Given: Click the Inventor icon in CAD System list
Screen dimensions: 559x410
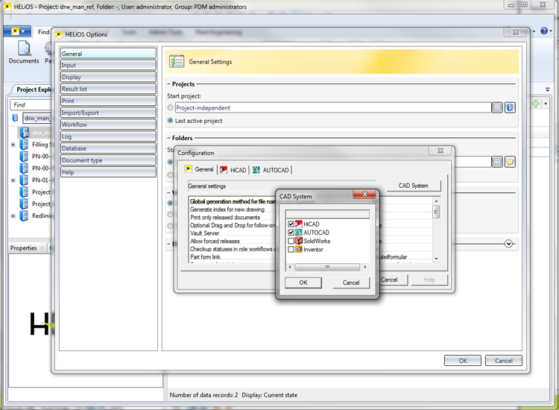Looking at the screenshot, I should (x=299, y=250).
